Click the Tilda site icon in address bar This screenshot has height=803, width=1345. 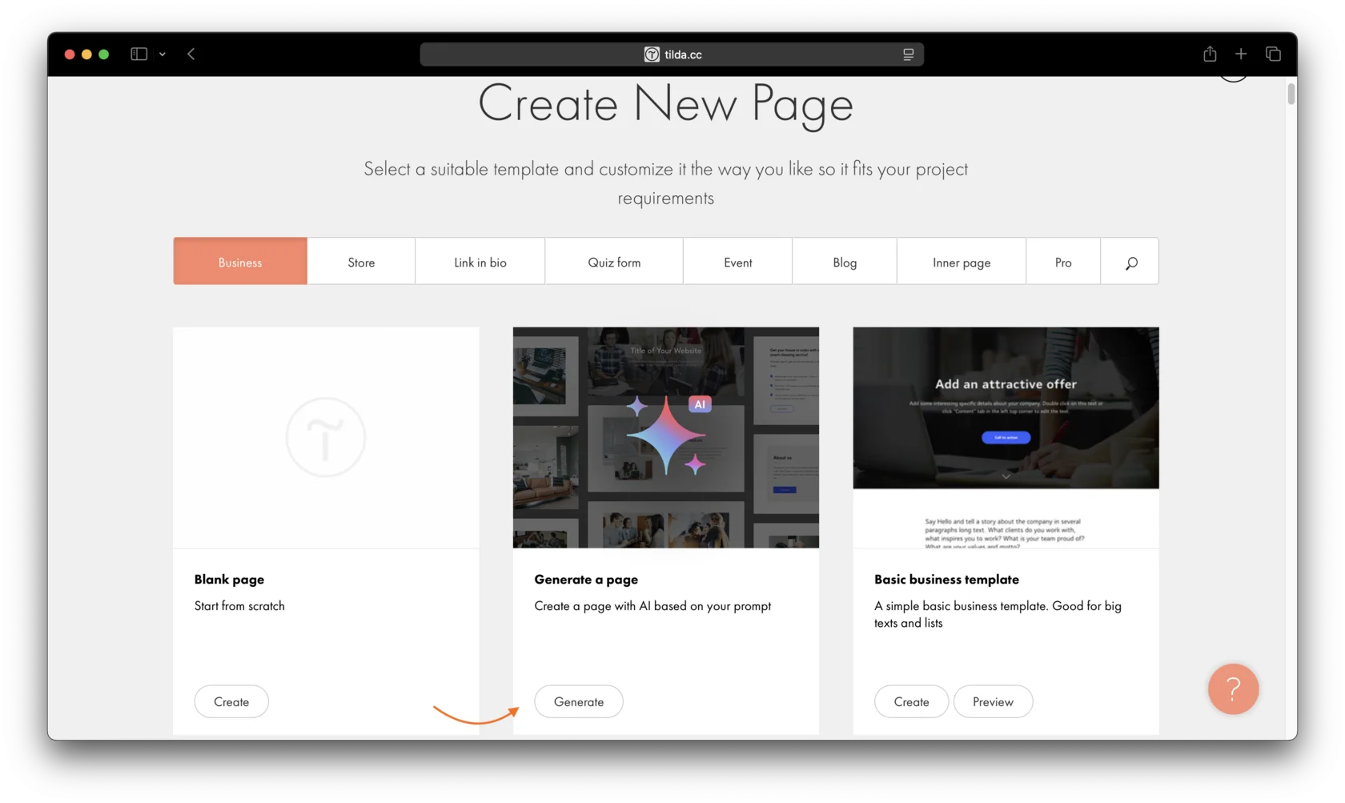point(652,54)
